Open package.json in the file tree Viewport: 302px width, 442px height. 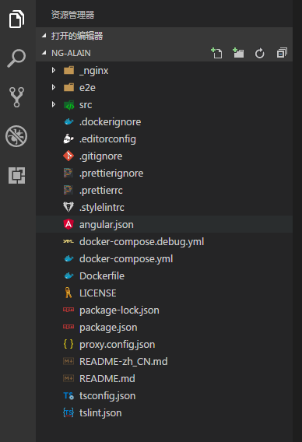[x=164, y=328]
